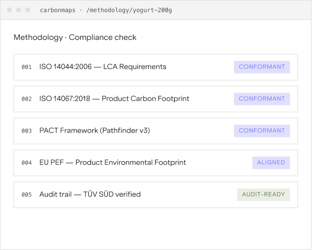
Task: Click the green AUDIT-READY badge
Action: [x=264, y=195]
